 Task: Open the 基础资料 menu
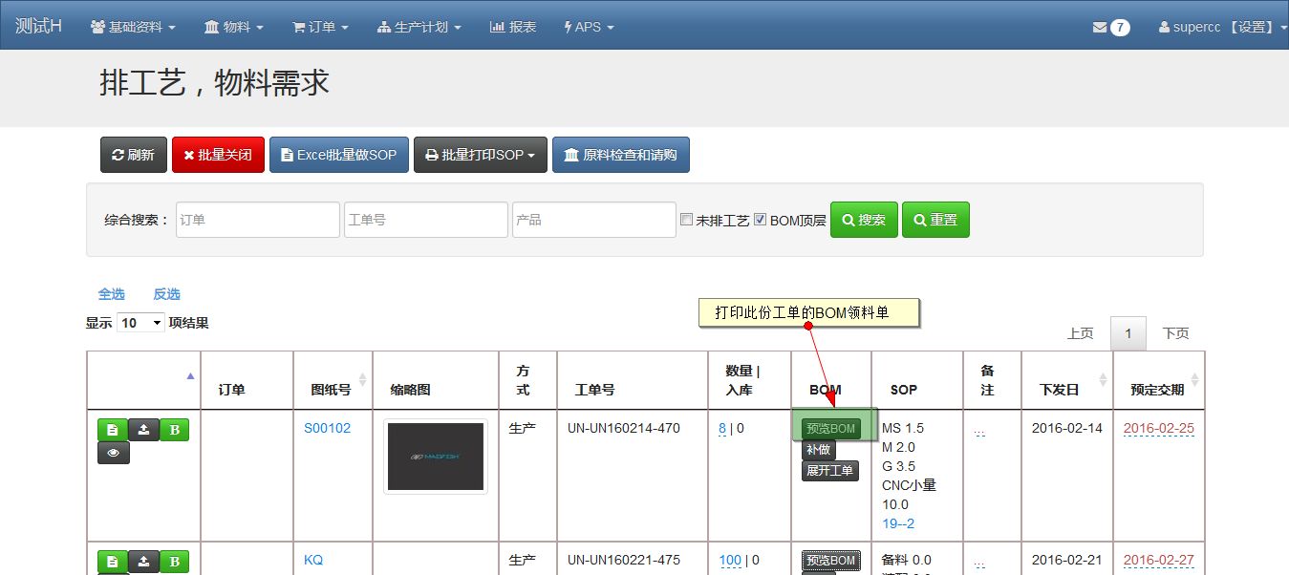point(133,27)
